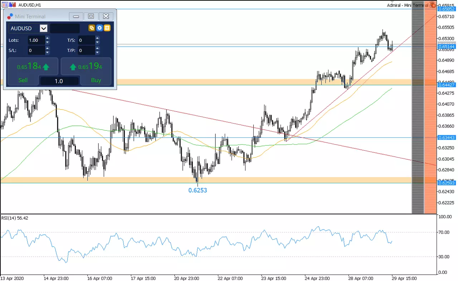The width and height of the screenshot is (458, 281).
Task: Decrease S/L with the down arrow
Action: 48,52
